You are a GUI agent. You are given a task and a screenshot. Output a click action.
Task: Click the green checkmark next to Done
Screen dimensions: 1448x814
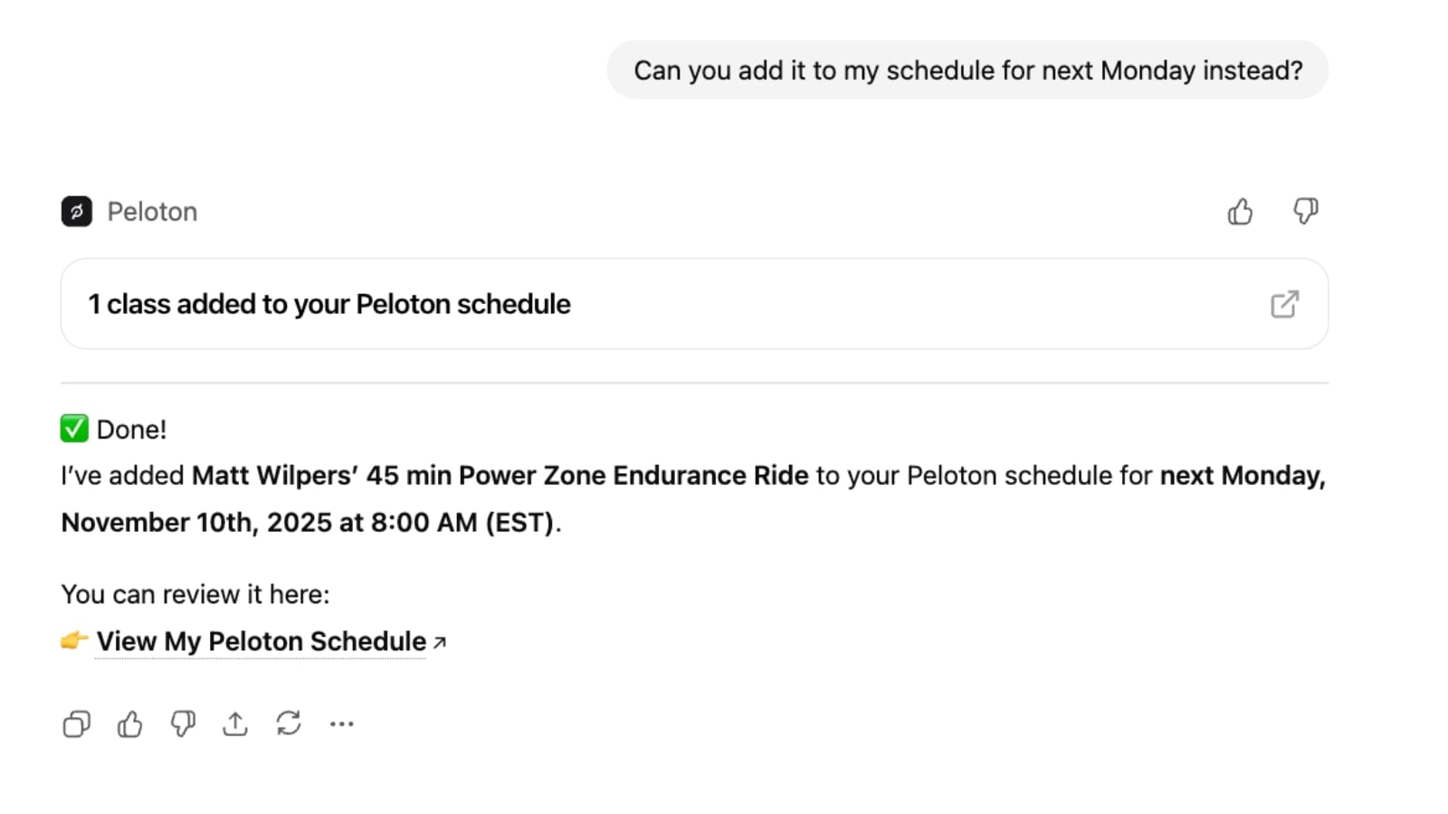coord(74,429)
